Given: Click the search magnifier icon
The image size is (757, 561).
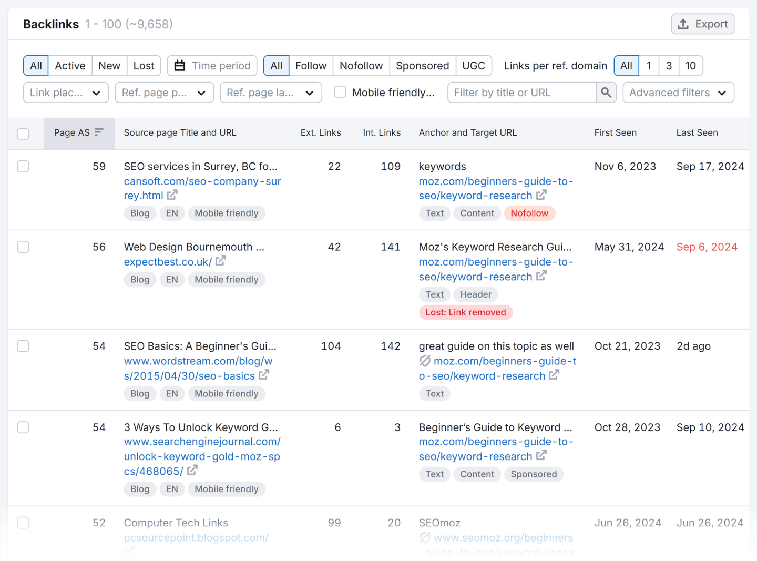Looking at the screenshot, I should pyautogui.click(x=606, y=93).
